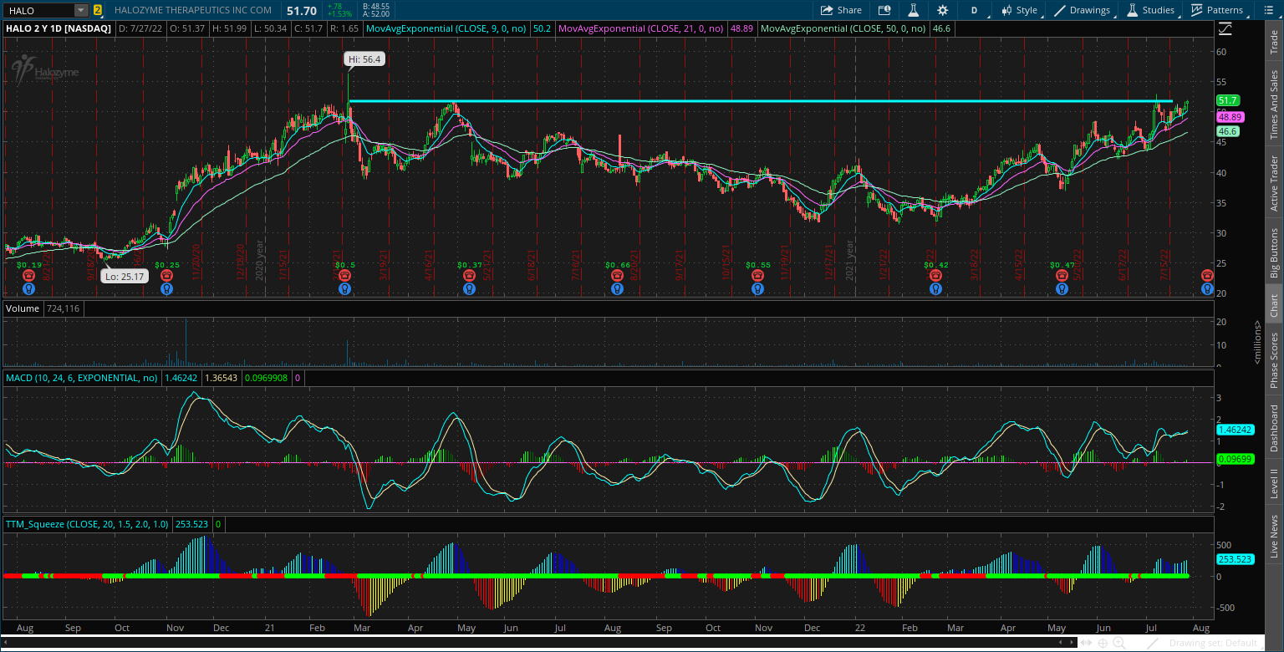Viewport: 1284px width, 652px height.
Task: Click the cyan horizontal resistance line
Action: point(761,101)
